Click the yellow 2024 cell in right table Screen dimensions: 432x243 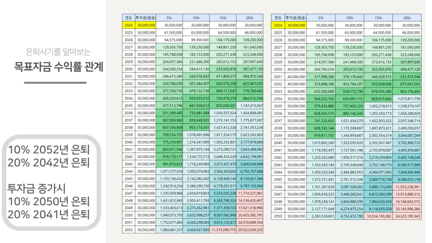(x=278, y=25)
